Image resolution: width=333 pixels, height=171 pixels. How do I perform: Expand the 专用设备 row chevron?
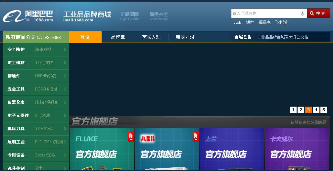coord(65,155)
